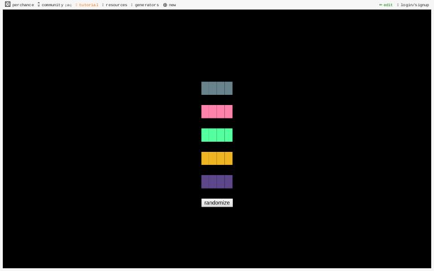
Task: Pick the leftmost pink swatch cell
Action: pyautogui.click(x=205, y=112)
